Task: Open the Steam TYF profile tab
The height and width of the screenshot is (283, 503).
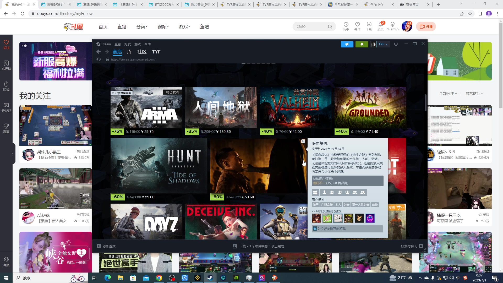Action: click(156, 52)
